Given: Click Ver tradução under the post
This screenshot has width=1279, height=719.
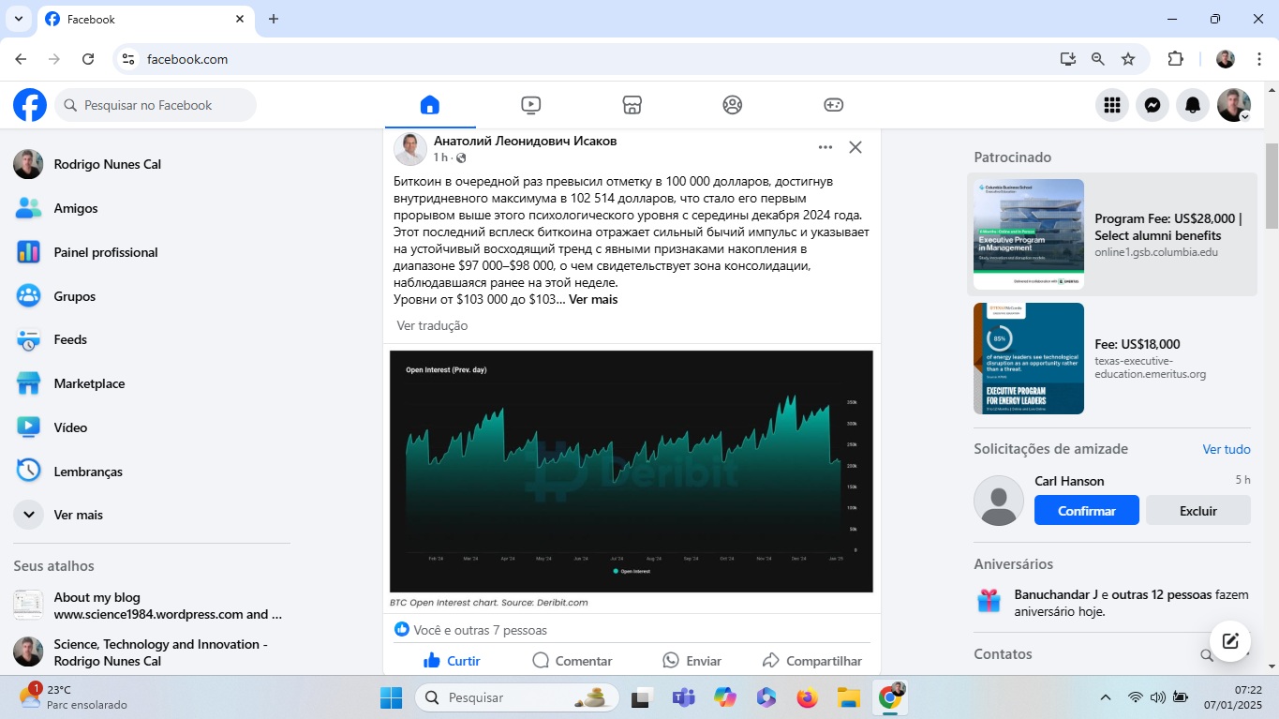Looking at the screenshot, I should (x=432, y=325).
